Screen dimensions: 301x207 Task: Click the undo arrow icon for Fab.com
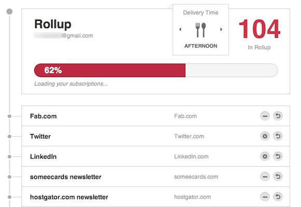[x=278, y=116]
